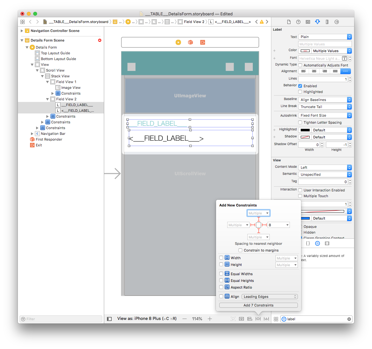Image resolution: width=372 pixels, height=349 pixels.
Task: Click Add 7 Constraints button
Action: click(x=258, y=305)
